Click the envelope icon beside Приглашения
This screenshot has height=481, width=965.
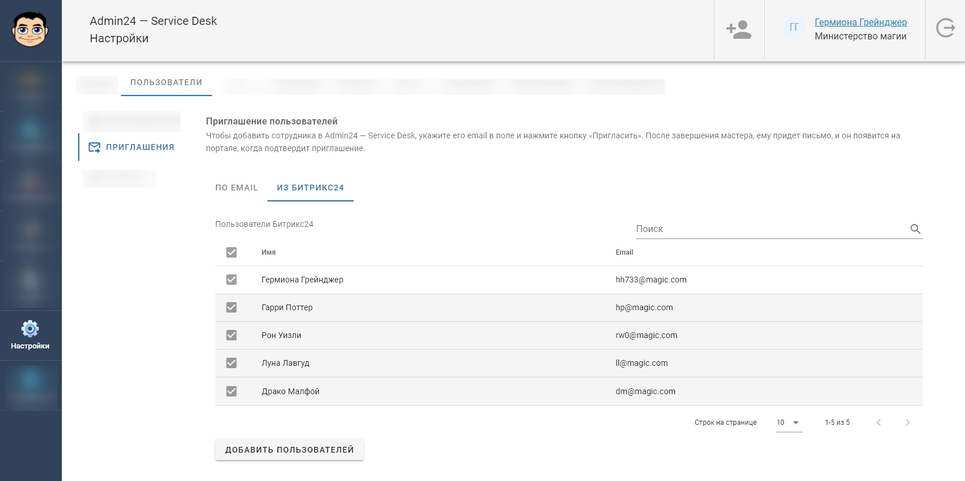(x=94, y=147)
